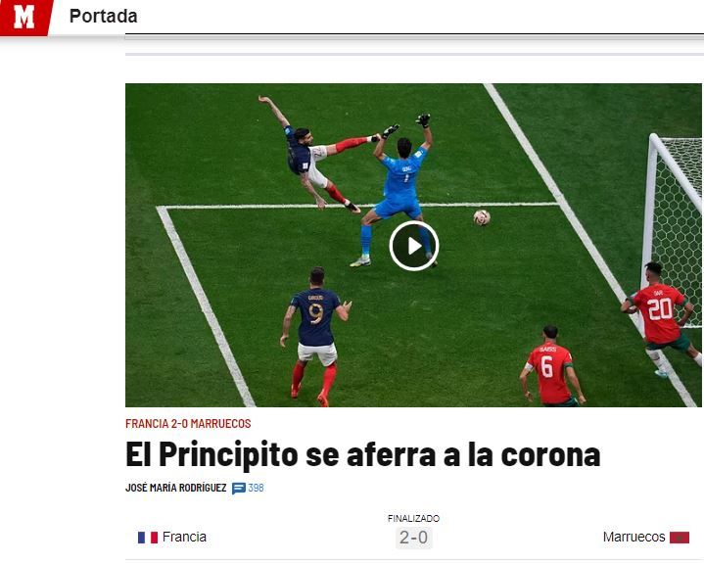Open the Francia 2-0 Marruecos kicker link
This screenshot has height=564, width=704.
(x=188, y=423)
